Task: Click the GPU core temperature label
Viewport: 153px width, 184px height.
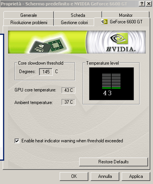Action: 35,90
